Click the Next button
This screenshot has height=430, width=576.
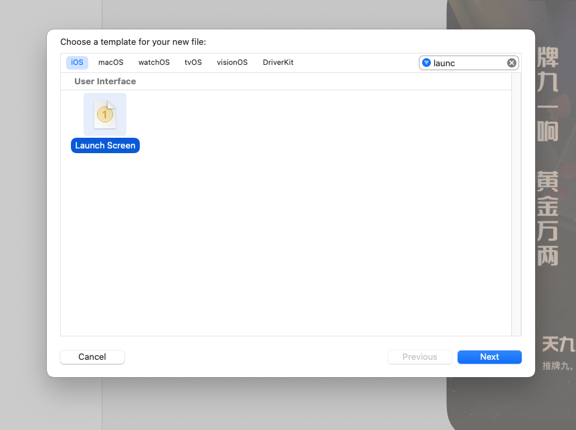489,357
